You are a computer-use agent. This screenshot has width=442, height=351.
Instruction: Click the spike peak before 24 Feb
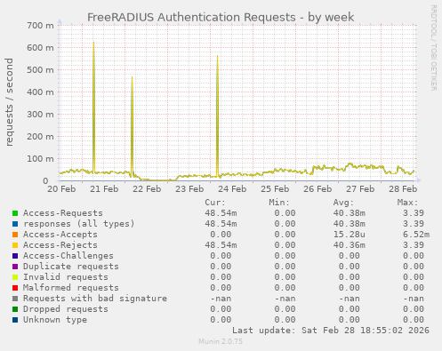[x=217, y=56]
